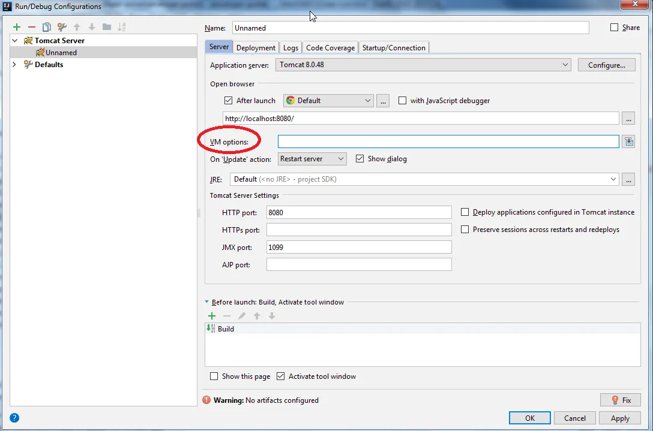The image size is (653, 431).
Task: Click the empty AJP port field
Action: coord(359,264)
